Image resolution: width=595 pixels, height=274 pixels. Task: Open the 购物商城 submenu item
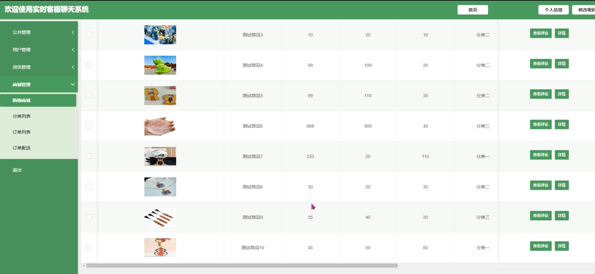point(38,100)
